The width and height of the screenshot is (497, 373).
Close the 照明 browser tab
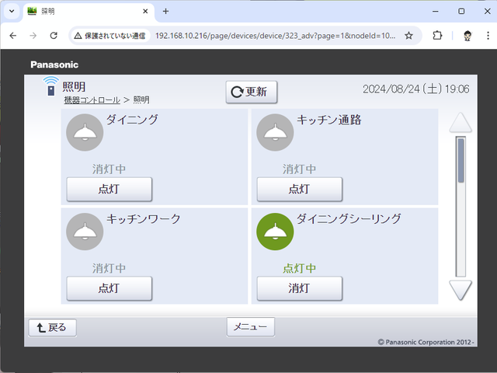coord(145,12)
